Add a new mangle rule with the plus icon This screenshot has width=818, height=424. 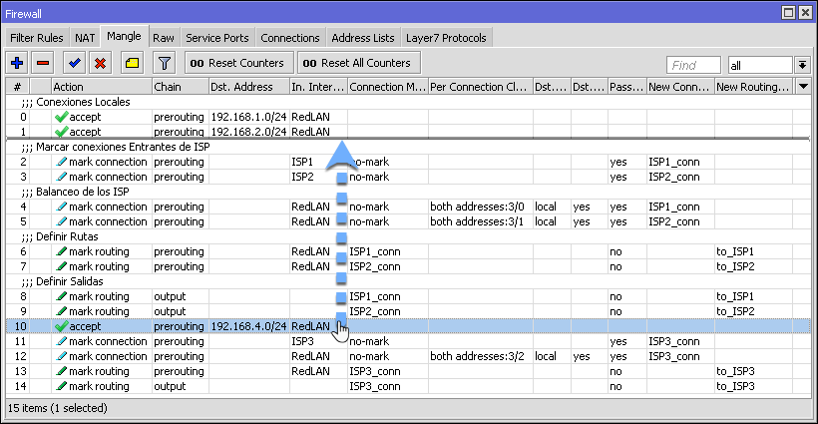pyautogui.click(x=17, y=63)
